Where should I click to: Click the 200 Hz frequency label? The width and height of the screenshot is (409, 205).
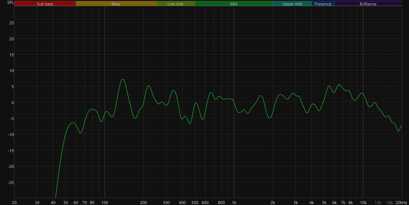coord(144,203)
